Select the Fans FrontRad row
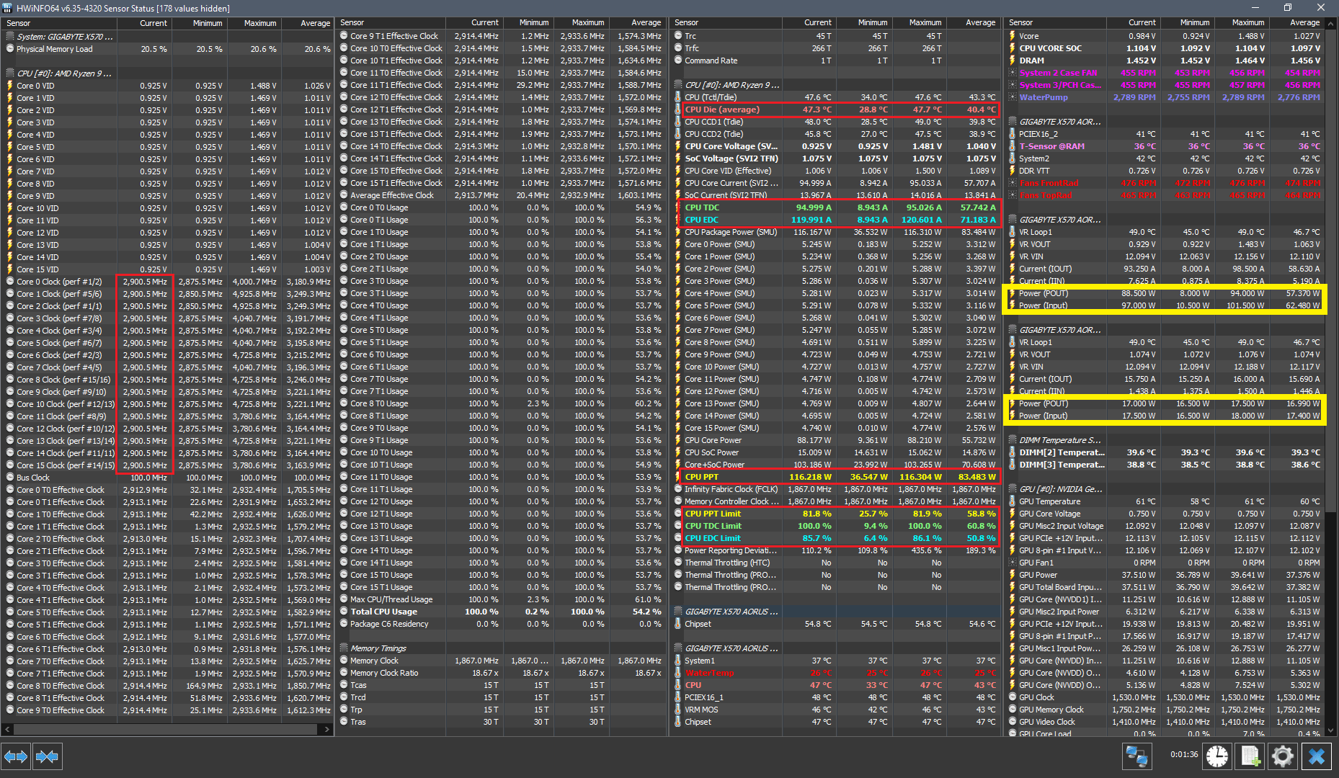This screenshot has width=1339, height=778. pyautogui.click(x=1166, y=183)
